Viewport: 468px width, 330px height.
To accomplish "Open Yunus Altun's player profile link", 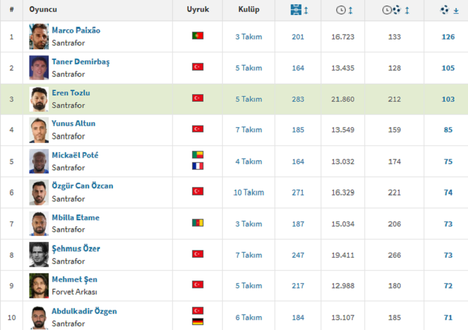I will (x=74, y=124).
